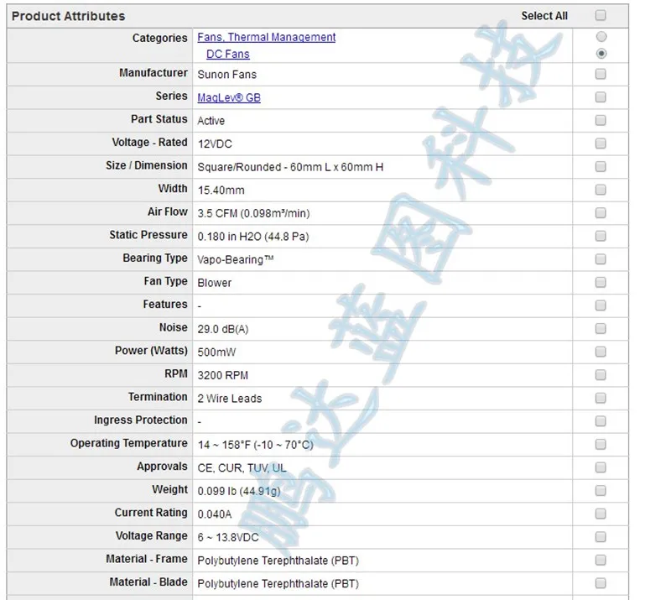Viewport: 671px width, 600px height.
Task: Check the Operating Temperature checkbox
Action: tap(601, 444)
